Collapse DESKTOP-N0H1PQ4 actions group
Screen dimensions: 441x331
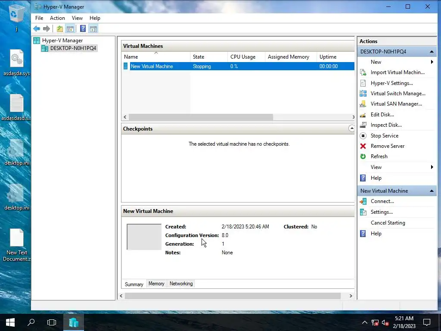point(432,52)
